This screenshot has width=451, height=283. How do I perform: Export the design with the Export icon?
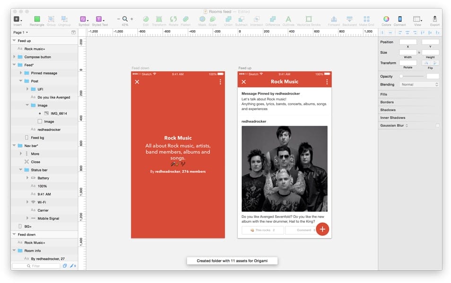[x=434, y=19]
